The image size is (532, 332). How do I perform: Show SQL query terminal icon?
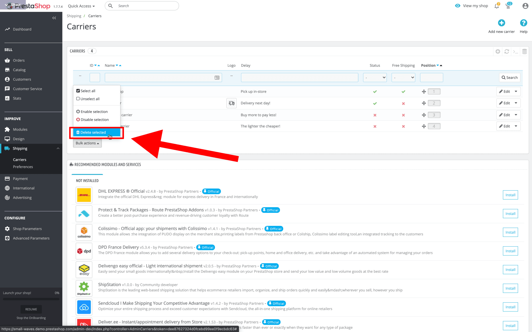515,51
